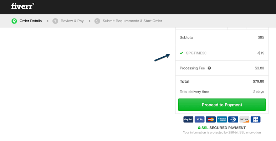Click the -$19 discount amount
This screenshot has height=141, width=276.
click(x=261, y=53)
